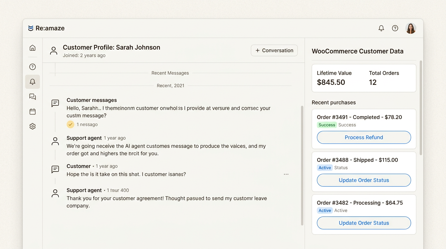Click the message bubble icon next to Customer messages
446x249 pixels.
pos(55,103)
